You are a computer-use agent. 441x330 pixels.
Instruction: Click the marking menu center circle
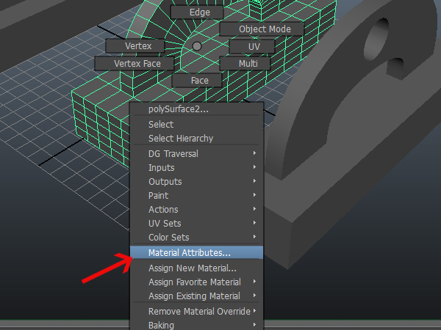pyautogui.click(x=197, y=46)
